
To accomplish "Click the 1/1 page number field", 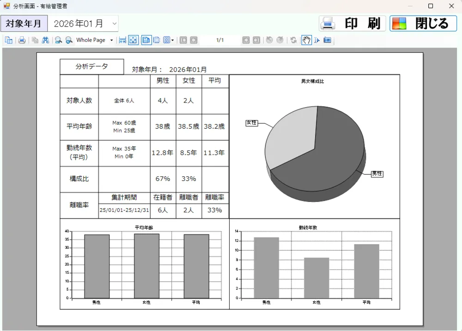I will pos(221,40).
